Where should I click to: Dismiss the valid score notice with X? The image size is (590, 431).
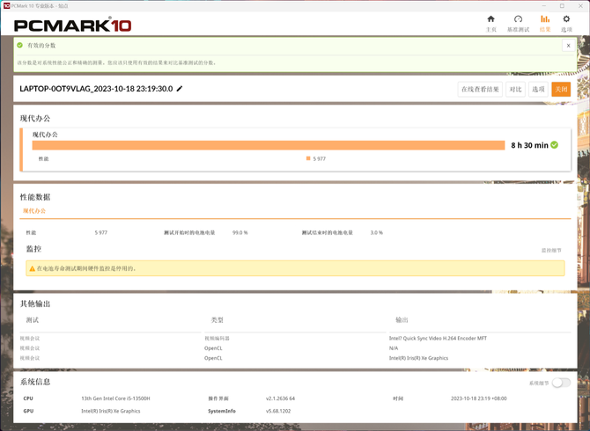click(x=569, y=46)
